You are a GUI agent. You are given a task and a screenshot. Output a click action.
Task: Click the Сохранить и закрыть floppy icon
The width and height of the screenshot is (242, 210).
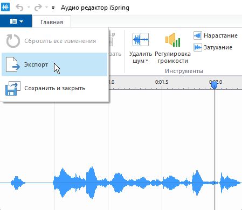click(12, 88)
